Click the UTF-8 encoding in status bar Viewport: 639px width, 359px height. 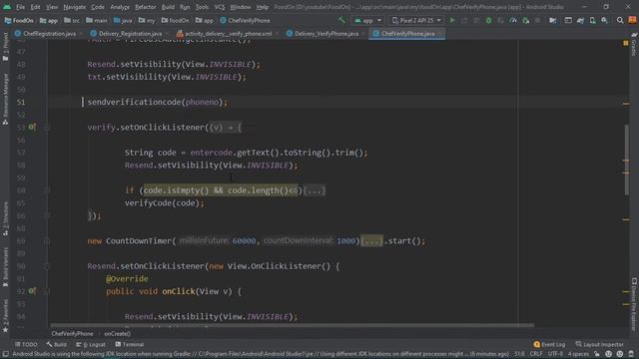[x=555, y=354]
